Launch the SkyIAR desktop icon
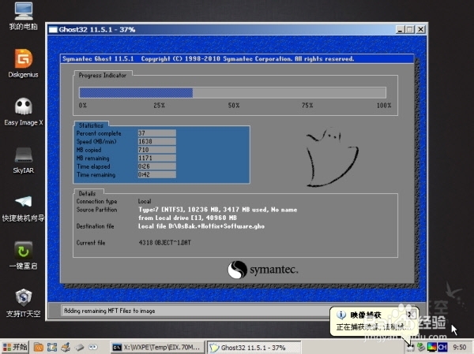Screen dimensions: 474x354 23,160
